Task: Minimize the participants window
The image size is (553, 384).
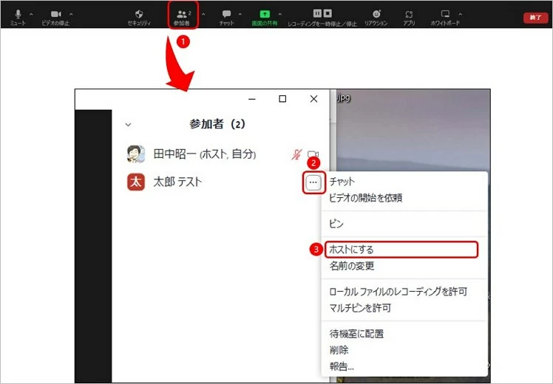Action: tap(252, 99)
